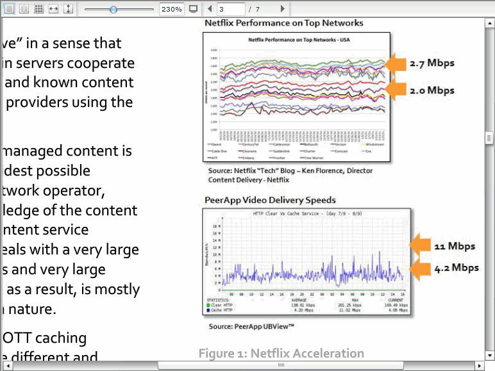495x371 pixels.
Task: Click the PeerApp Video Delivery Speeds heading
Action: (x=270, y=200)
